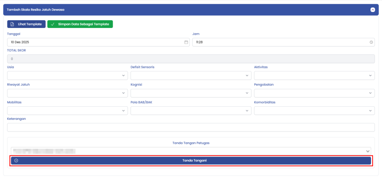
Task: Click the Tanda Tangani button
Action: coord(191,161)
